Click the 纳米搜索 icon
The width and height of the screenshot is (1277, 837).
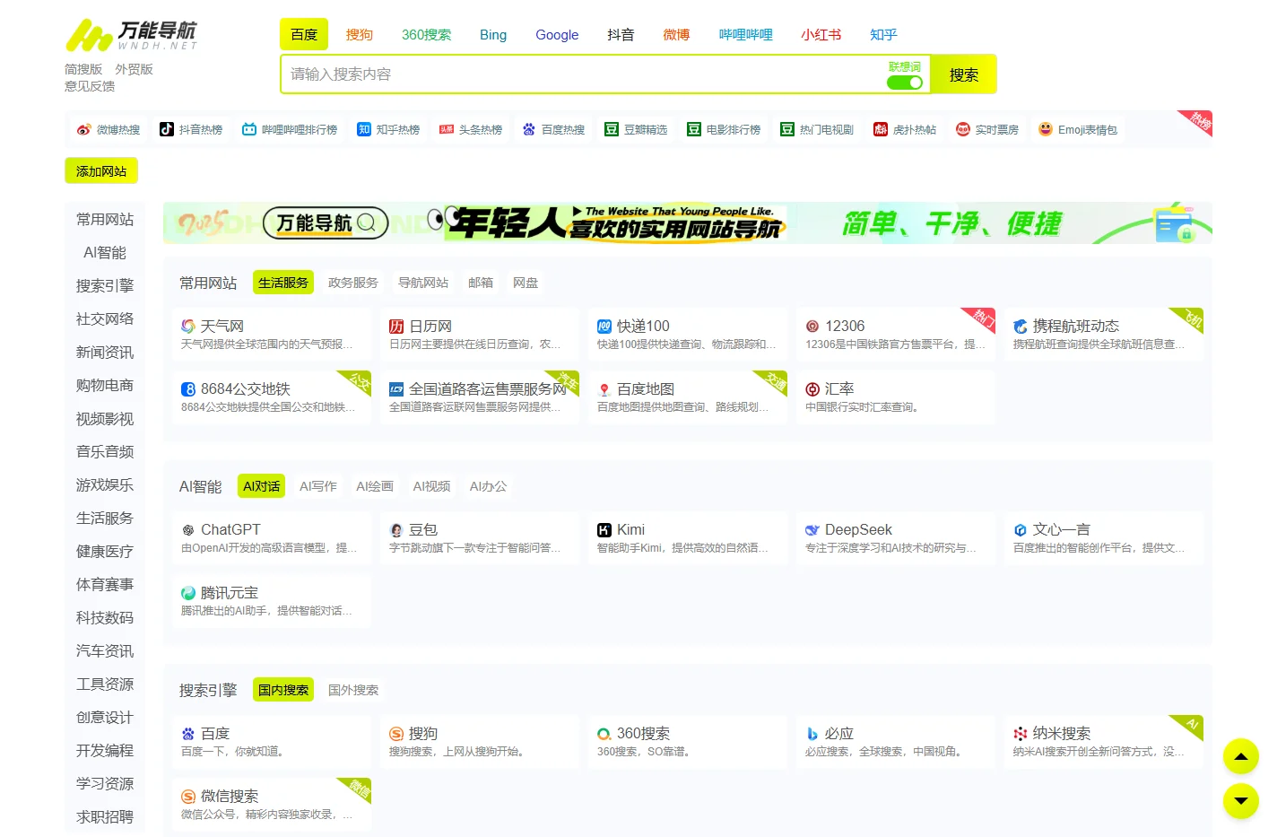coord(1021,734)
